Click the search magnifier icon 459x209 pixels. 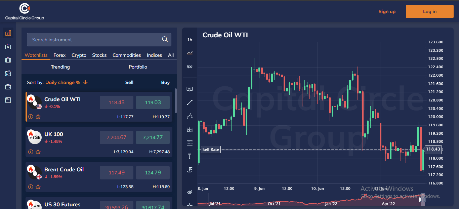165,40
